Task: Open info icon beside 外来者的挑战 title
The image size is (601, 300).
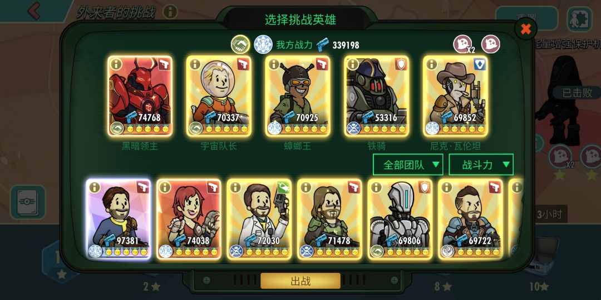Action: coord(170,12)
